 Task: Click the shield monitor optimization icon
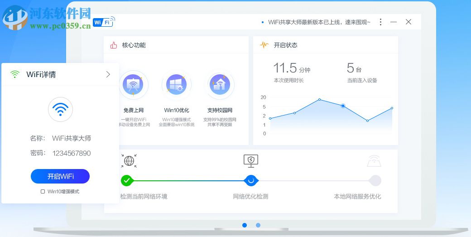(x=251, y=161)
